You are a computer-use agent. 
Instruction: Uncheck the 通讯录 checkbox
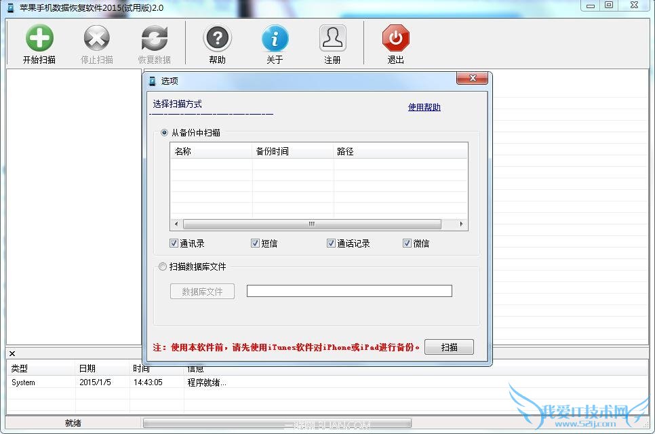174,243
